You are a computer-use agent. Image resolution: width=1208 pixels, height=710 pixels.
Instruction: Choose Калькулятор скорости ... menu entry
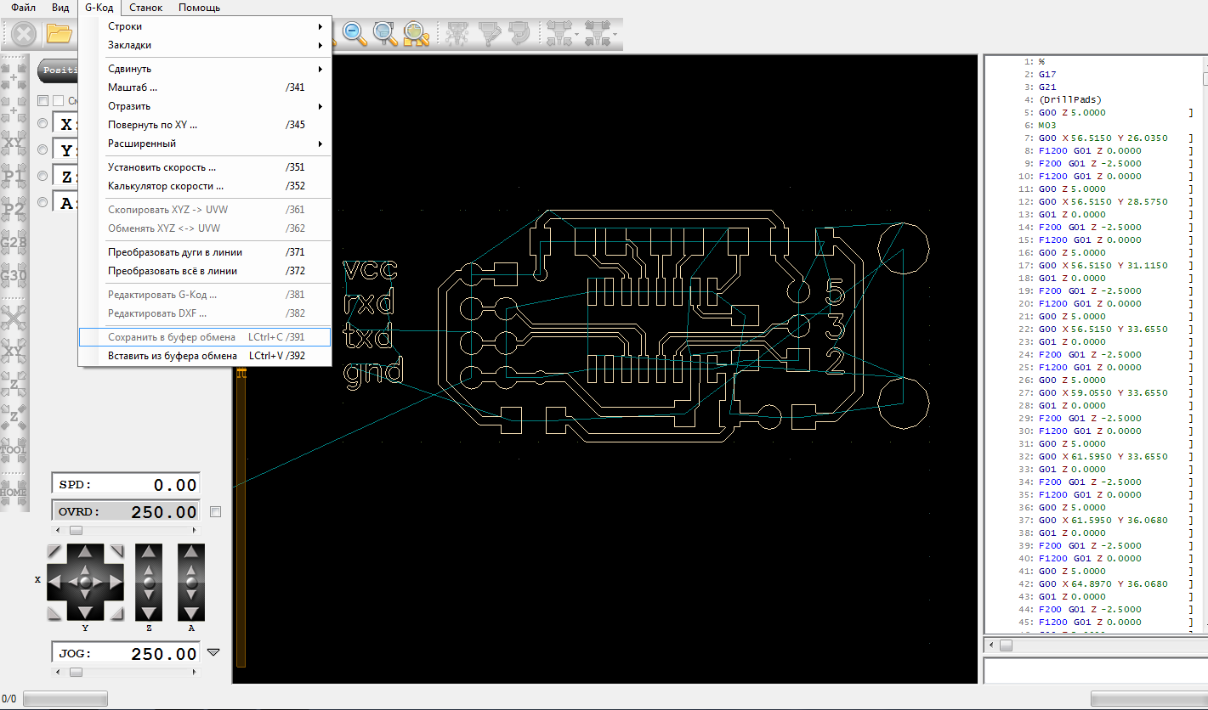pos(204,186)
